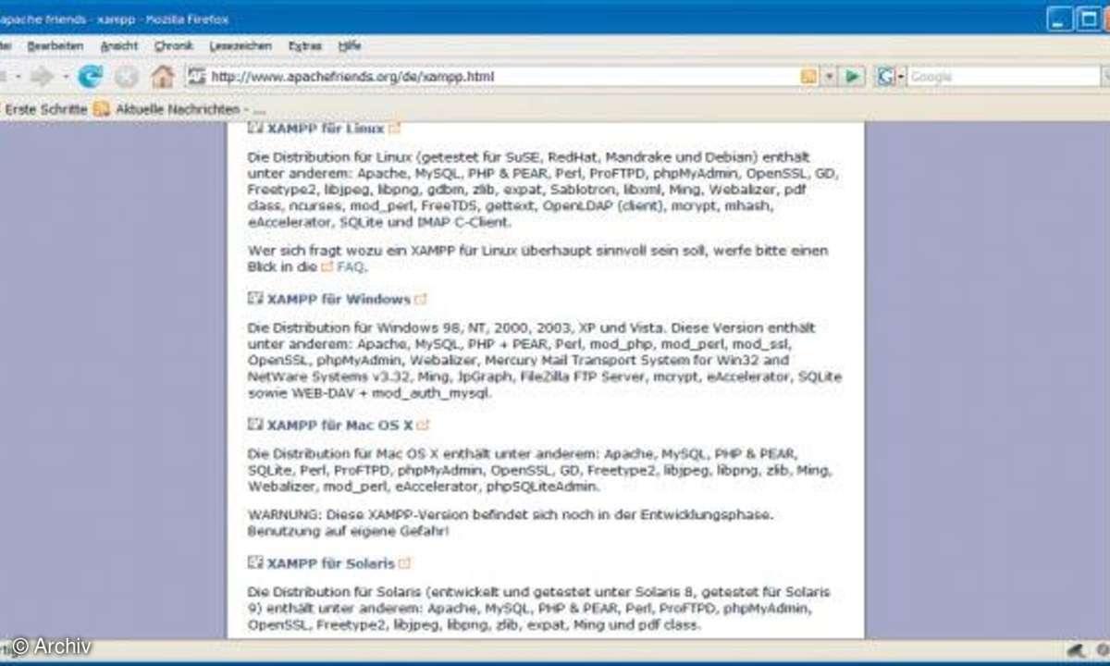Click the icon left of XAMPP für Solaris
This screenshot has height=666, width=1110.
pyautogui.click(x=256, y=562)
